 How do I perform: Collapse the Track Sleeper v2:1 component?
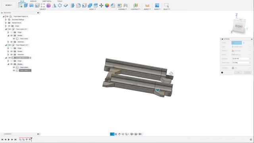(6, 45)
